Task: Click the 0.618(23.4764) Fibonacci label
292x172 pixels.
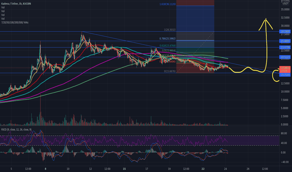Action: tap(167, 46)
